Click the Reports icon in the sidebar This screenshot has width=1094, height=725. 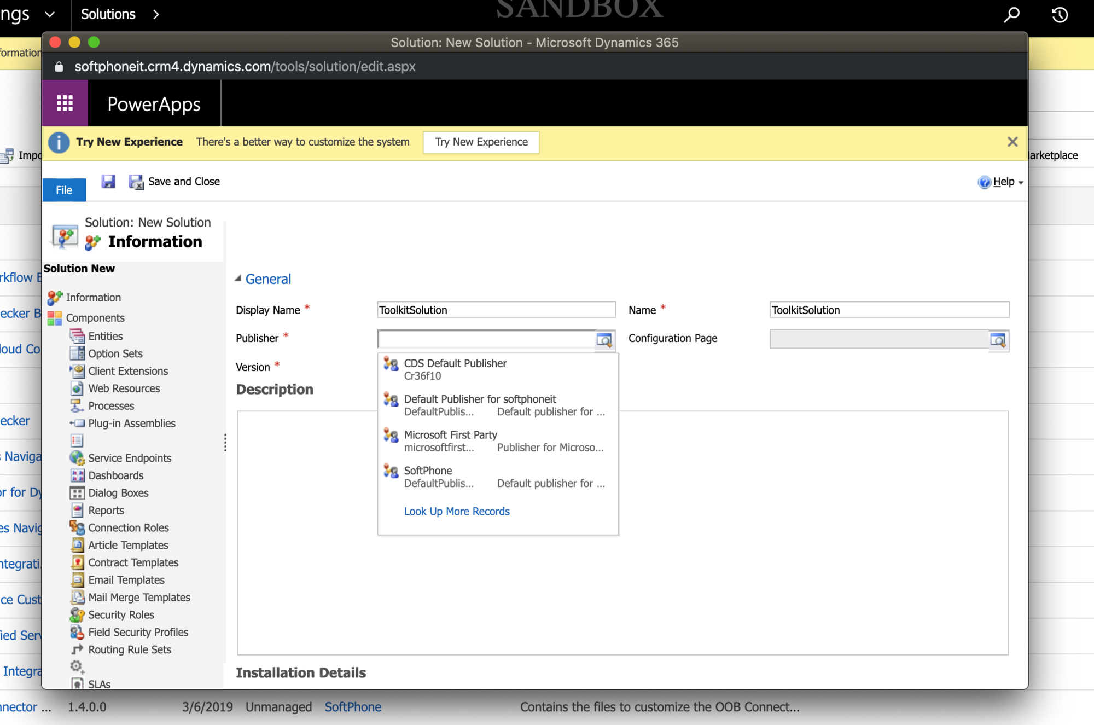[x=77, y=511]
